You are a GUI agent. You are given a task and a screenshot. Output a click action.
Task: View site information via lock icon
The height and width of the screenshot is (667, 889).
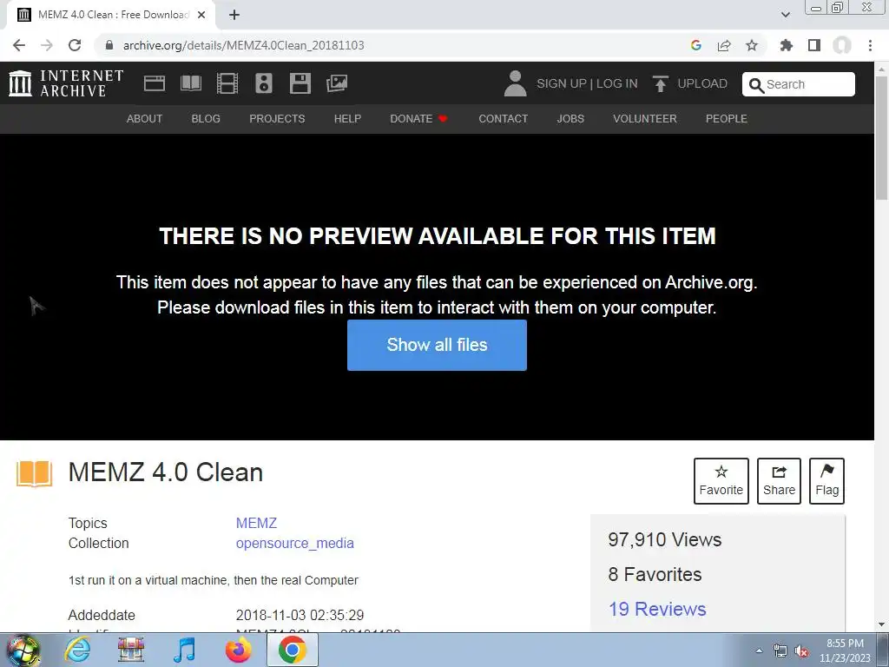click(109, 45)
